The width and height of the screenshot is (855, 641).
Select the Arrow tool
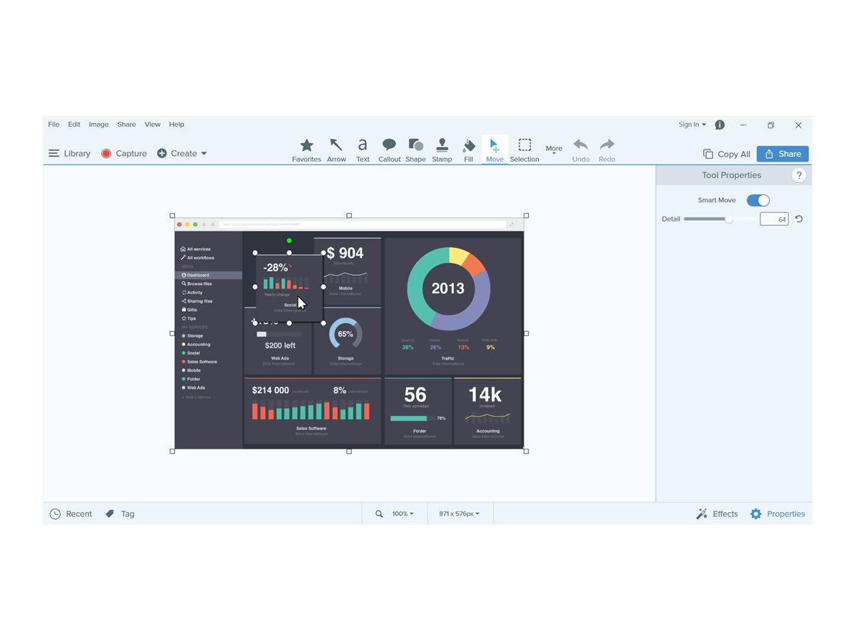(336, 149)
